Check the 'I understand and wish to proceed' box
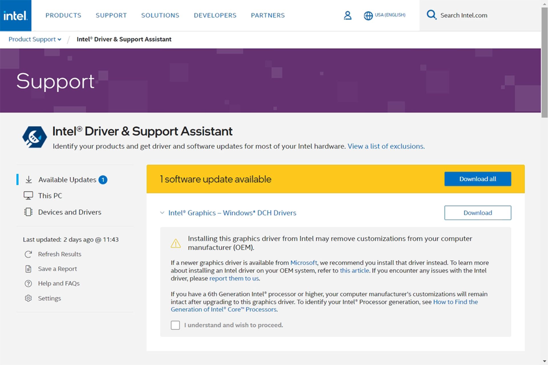The image size is (548, 365). pos(175,325)
